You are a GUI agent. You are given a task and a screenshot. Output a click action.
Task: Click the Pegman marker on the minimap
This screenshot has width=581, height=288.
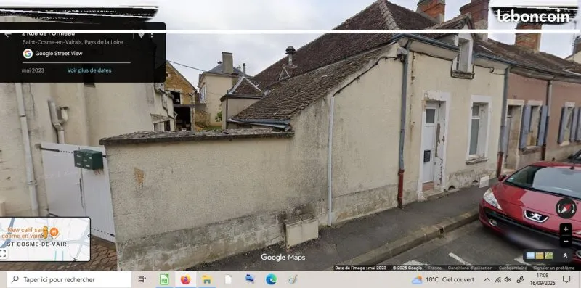(x=46, y=232)
